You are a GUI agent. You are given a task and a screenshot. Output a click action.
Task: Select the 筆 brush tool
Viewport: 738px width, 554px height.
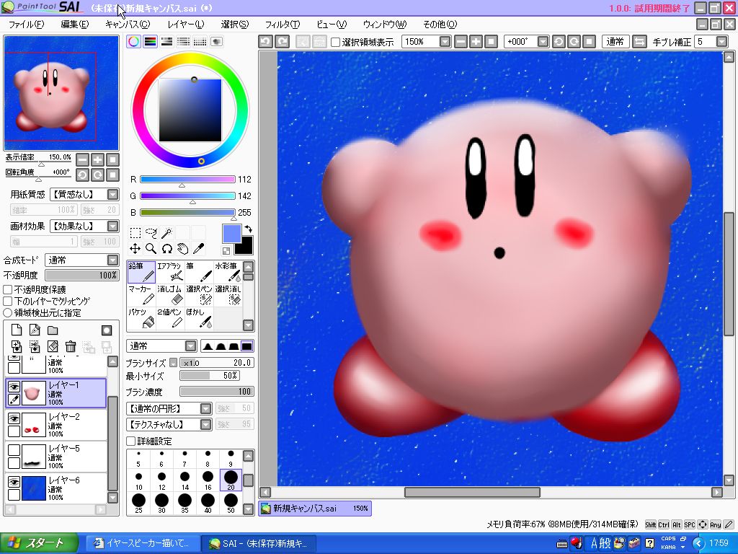point(199,272)
